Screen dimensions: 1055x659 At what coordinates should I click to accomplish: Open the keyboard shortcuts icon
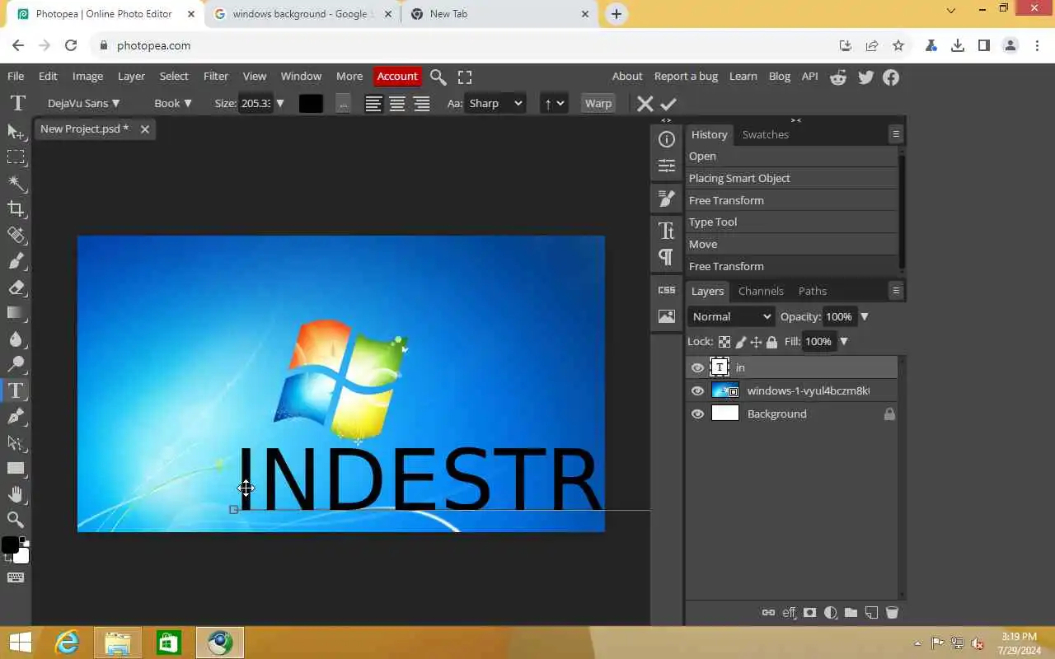click(x=16, y=577)
